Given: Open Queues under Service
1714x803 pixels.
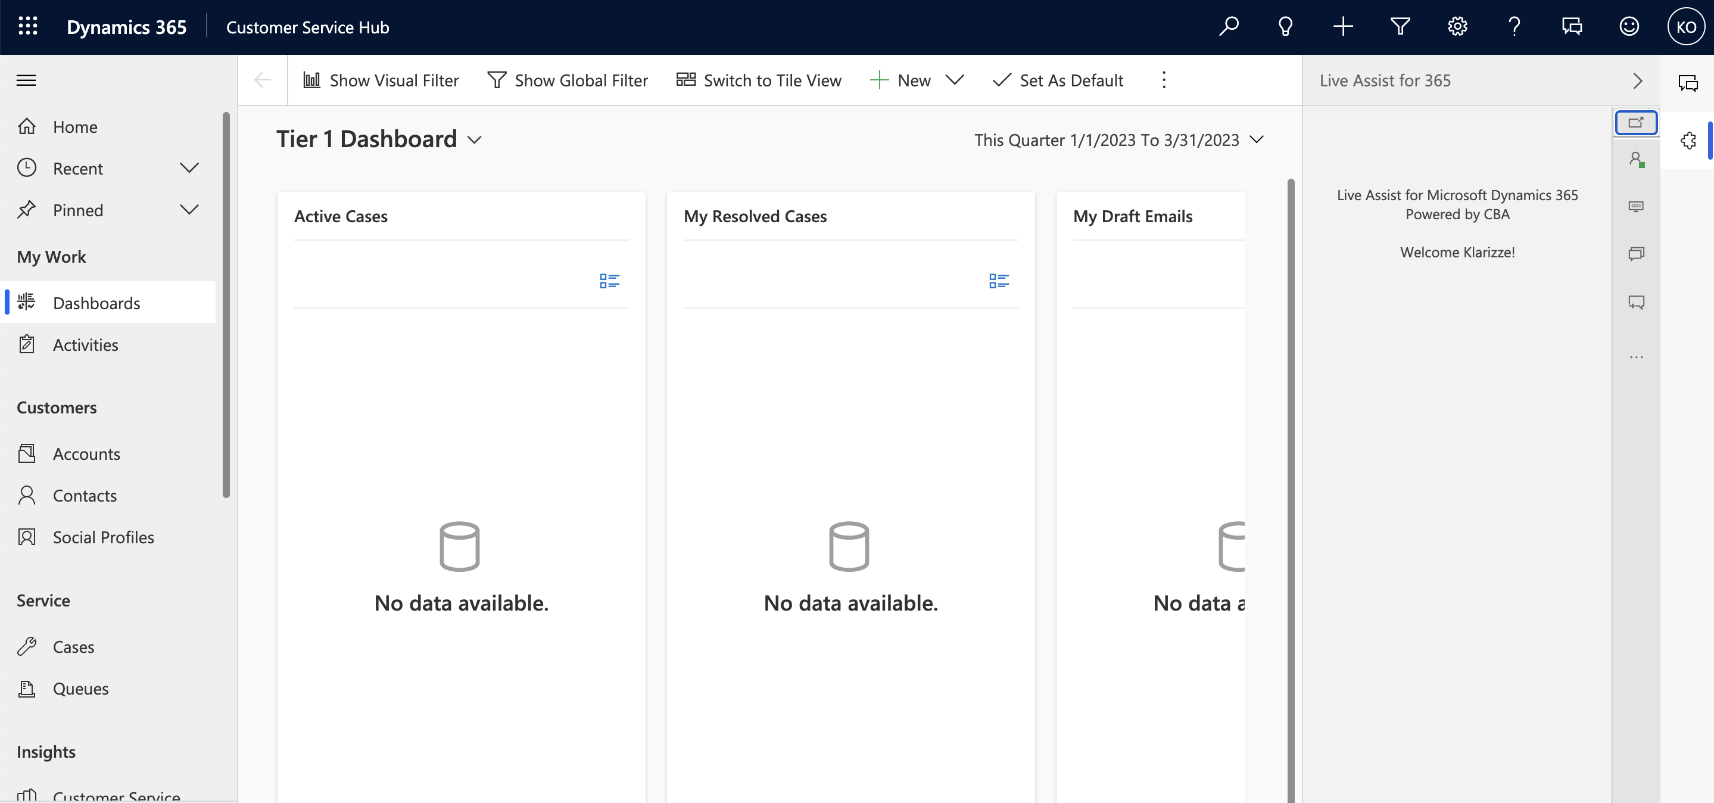Looking at the screenshot, I should 108,689.
